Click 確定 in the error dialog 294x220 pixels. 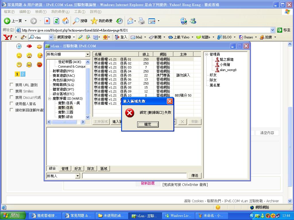pos(148,124)
